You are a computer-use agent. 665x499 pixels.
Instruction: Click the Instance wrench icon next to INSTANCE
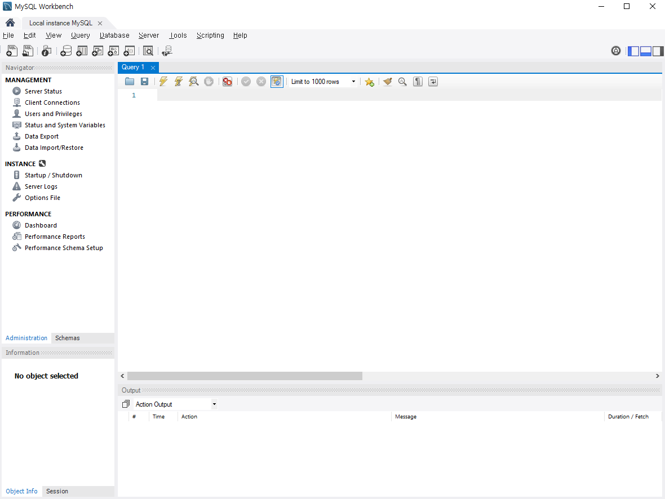[42, 163]
